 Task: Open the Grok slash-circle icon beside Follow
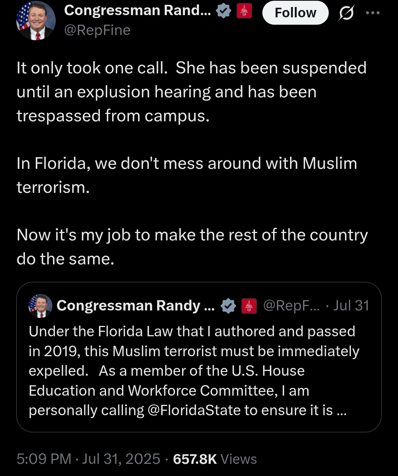(x=346, y=13)
